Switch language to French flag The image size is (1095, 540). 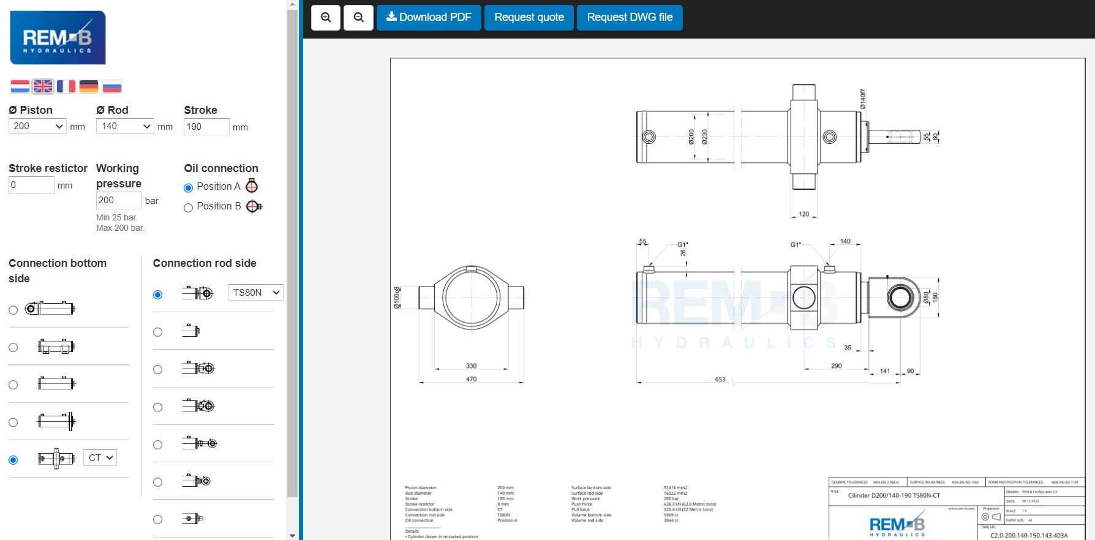tap(66, 86)
